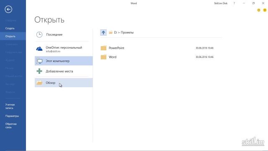Go up one folder level arrow
This screenshot has width=268, height=151.
103,32
